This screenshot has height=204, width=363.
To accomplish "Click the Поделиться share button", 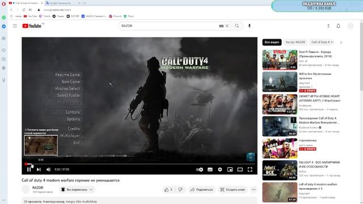I will 202,190.
